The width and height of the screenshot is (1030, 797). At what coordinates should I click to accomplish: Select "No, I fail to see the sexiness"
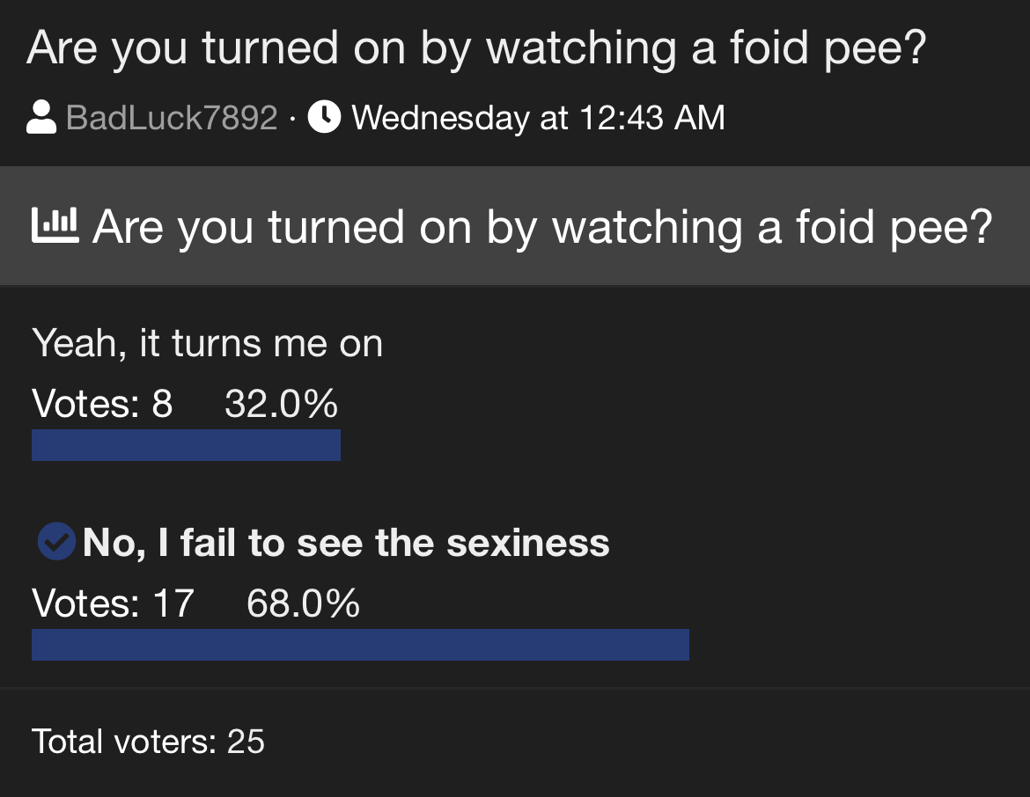point(346,543)
